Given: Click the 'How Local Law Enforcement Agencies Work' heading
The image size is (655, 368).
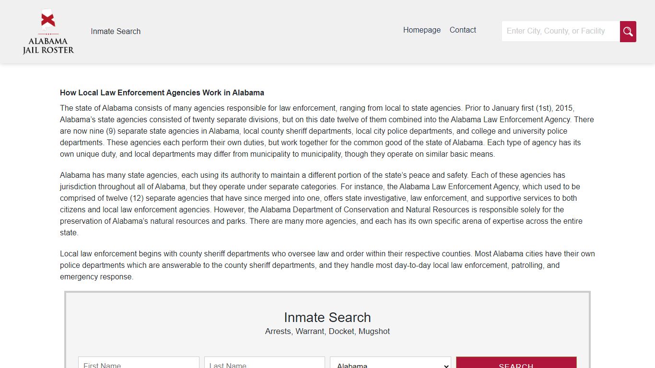Looking at the screenshot, I should (162, 92).
